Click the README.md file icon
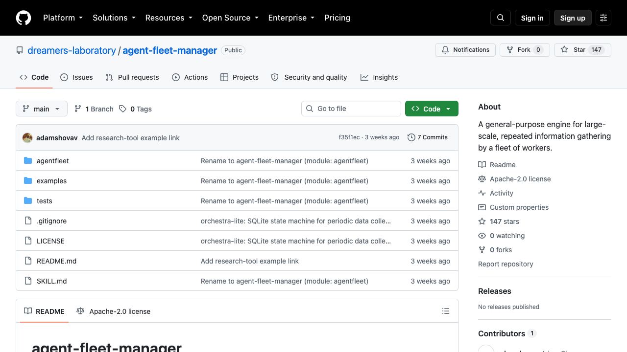Image resolution: width=627 pixels, height=352 pixels. pos(28,261)
